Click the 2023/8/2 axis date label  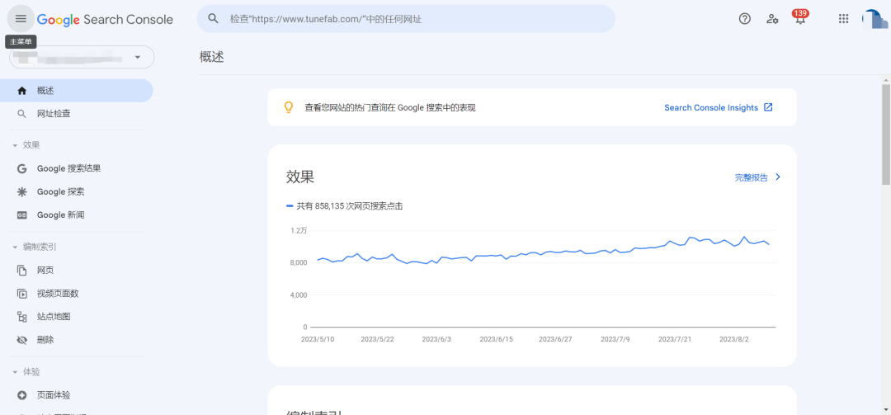(x=735, y=339)
